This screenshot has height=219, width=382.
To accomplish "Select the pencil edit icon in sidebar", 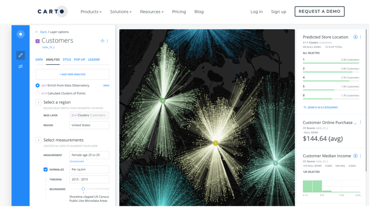I will click(x=20, y=55).
